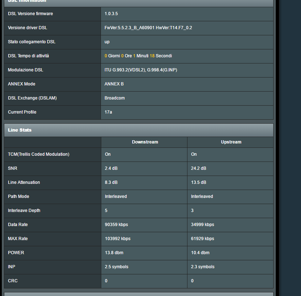Click the 'Stato collegamento DSL' label
Viewport: 301px width, 296px height.
(x=32, y=42)
